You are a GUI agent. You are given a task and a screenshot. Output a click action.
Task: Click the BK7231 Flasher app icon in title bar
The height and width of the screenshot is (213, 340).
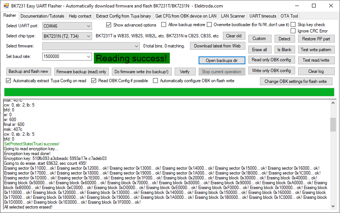6,6
